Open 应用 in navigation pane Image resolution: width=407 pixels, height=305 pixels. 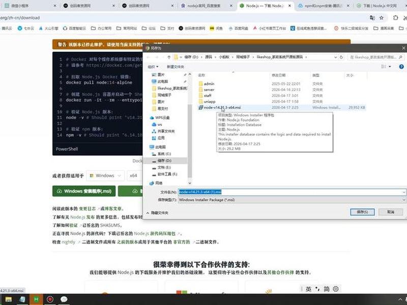coord(158,138)
